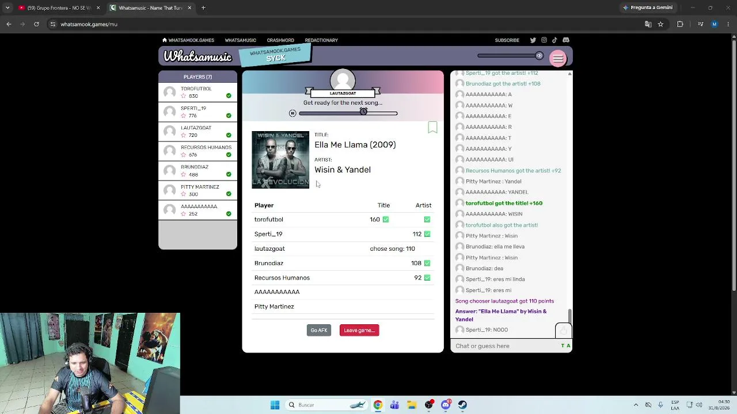Open the Chrome profile avatar
The height and width of the screenshot is (414, 737).
pyautogui.click(x=715, y=24)
